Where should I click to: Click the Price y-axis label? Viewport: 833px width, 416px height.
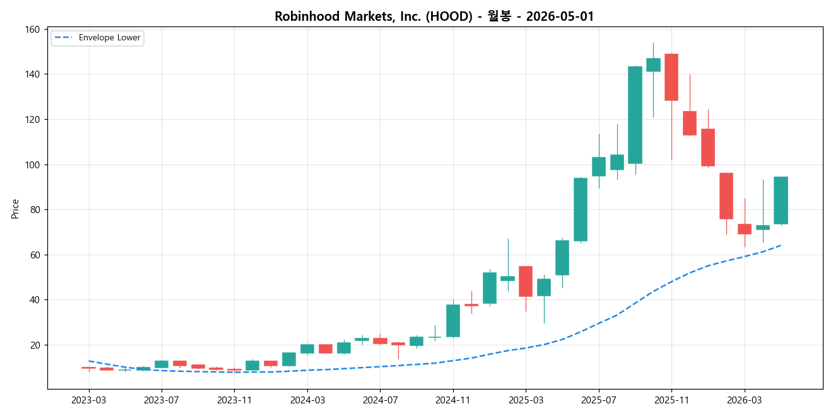(x=15, y=209)
